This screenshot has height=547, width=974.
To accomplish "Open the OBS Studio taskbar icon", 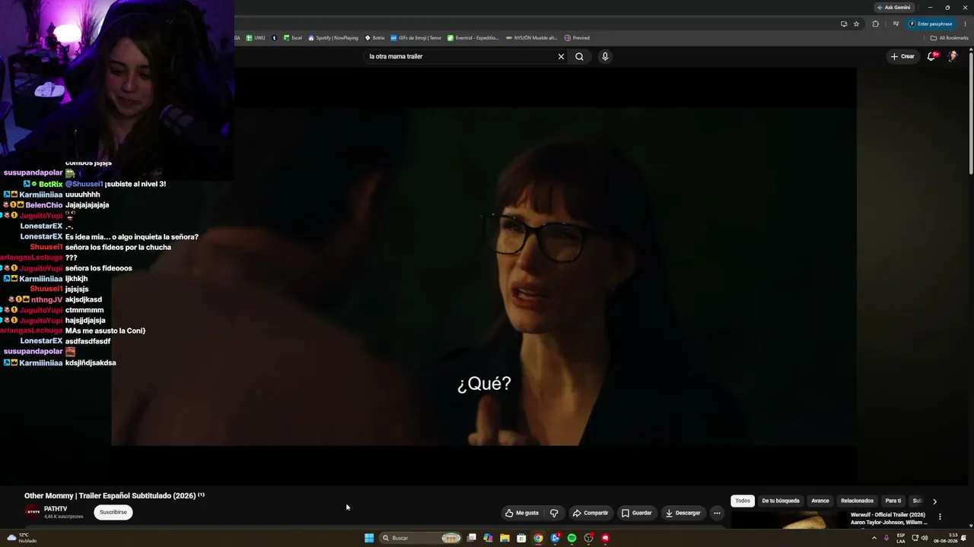I will tap(588, 538).
